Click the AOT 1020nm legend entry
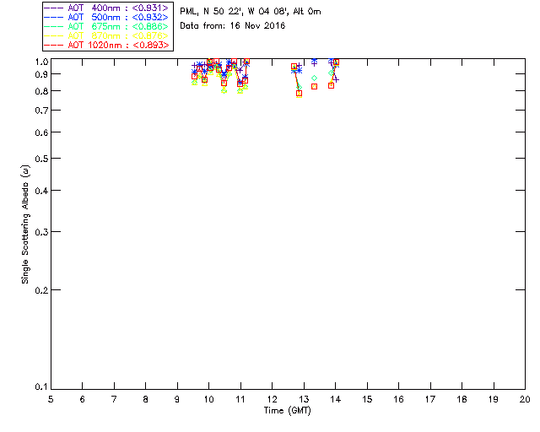This screenshot has width=540, height=432. click(106, 45)
